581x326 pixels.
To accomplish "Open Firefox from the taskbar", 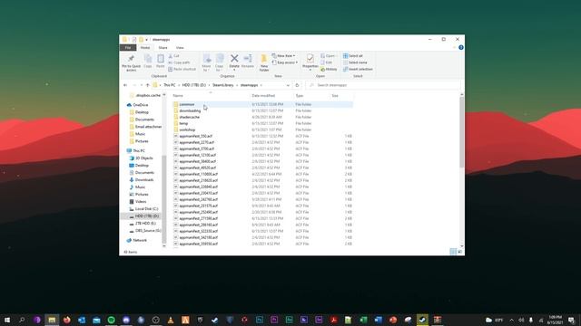I will 66,320.
